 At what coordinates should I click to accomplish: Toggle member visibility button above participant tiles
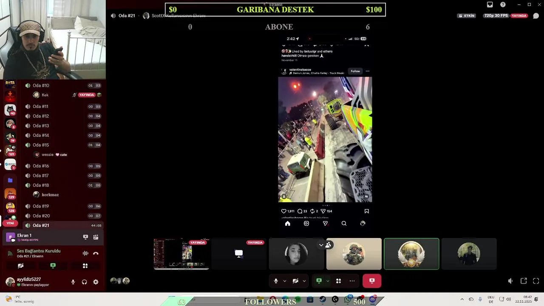tap(328, 245)
